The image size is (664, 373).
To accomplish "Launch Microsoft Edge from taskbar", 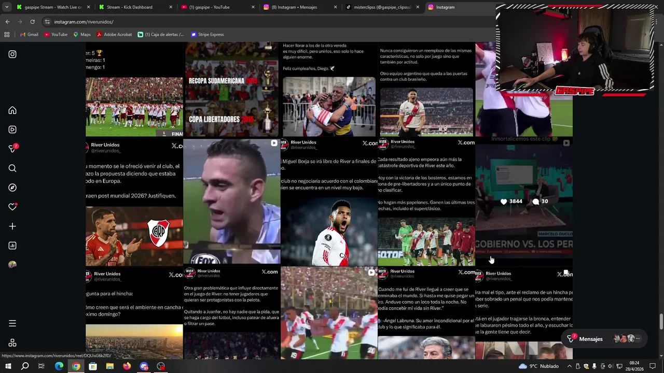I will [59, 366].
